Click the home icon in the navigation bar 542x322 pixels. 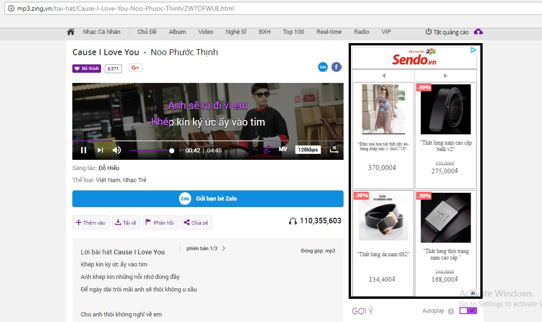pos(70,32)
